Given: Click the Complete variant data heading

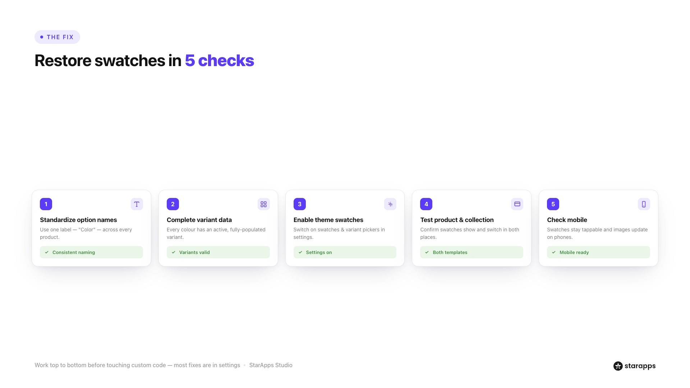Looking at the screenshot, I should pos(199,220).
